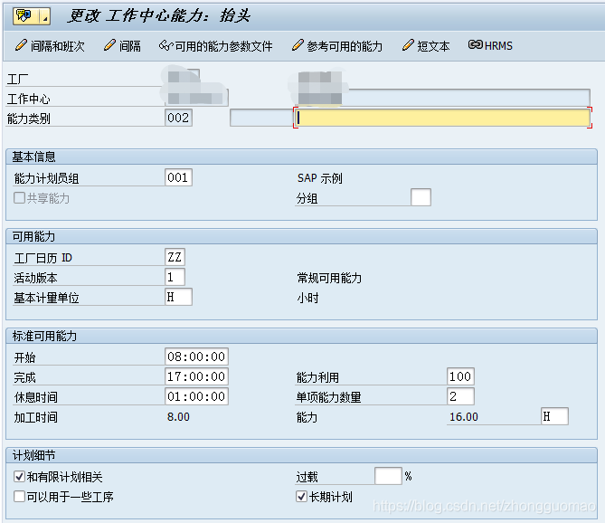The width and height of the screenshot is (605, 523).
Task: Click the 过载 percentage input field
Action: 387,476
